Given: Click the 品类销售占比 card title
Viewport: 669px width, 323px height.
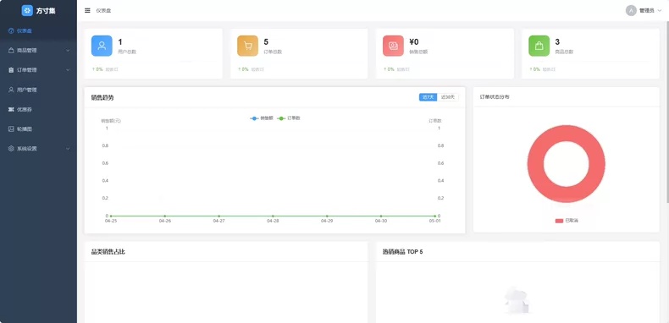Looking at the screenshot, I should (x=108, y=252).
